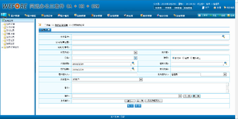Image resolution: width=238 pixels, height=119 pixels.
Task: Switch to HR系统 tab in header
Action: point(168,8)
